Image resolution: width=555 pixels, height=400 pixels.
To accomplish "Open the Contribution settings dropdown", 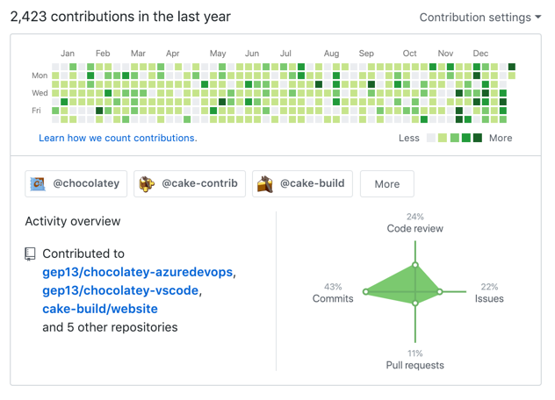I will pos(479,17).
